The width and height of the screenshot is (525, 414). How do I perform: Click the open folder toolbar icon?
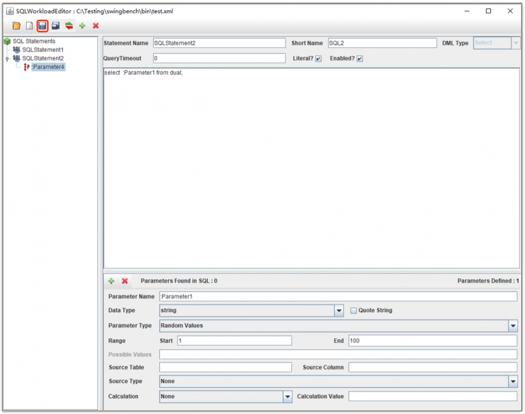coord(16,26)
